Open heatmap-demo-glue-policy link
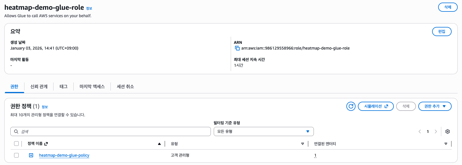Screen dimensions: 462x165 tap(64, 155)
